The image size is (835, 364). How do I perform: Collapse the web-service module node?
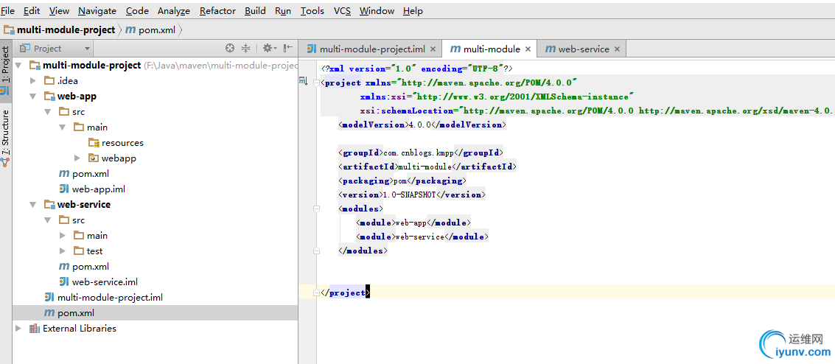(x=33, y=204)
